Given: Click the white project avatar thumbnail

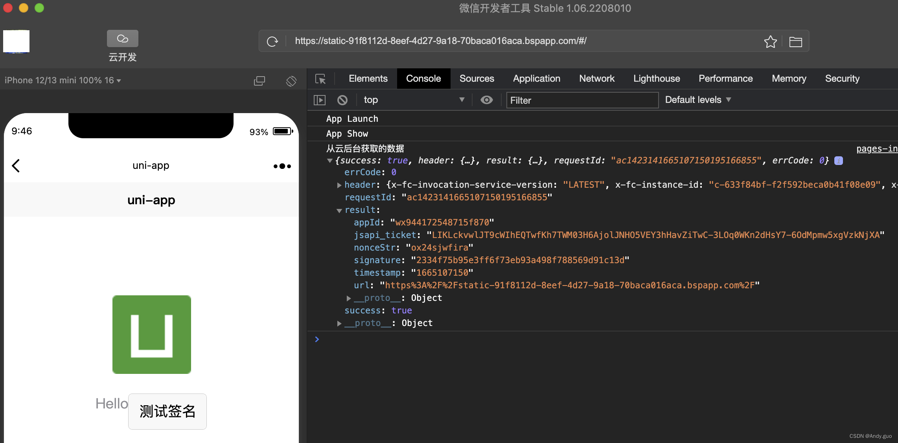Looking at the screenshot, I should (16, 41).
